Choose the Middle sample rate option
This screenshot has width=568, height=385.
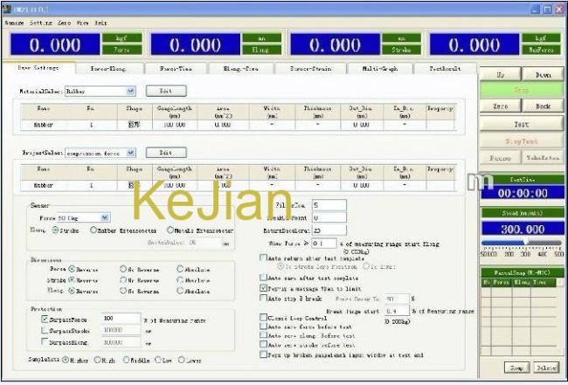point(126,360)
